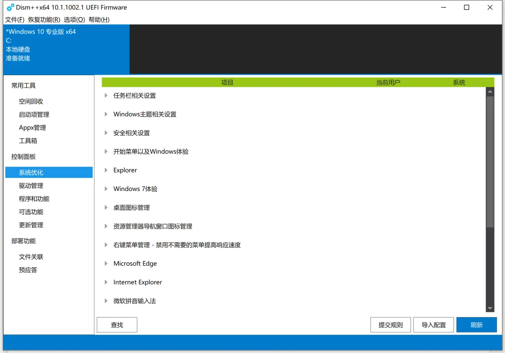Maximize the Dism++ window

tap(466, 7)
